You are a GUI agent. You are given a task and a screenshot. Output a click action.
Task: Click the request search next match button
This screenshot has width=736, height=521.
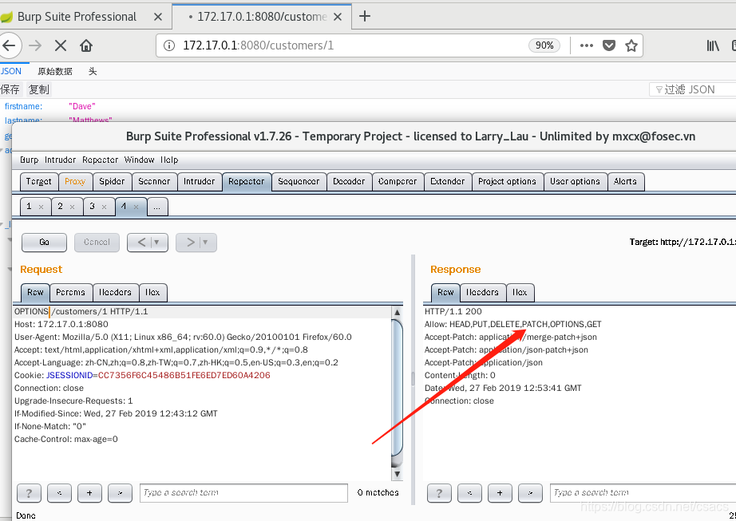[x=121, y=493]
